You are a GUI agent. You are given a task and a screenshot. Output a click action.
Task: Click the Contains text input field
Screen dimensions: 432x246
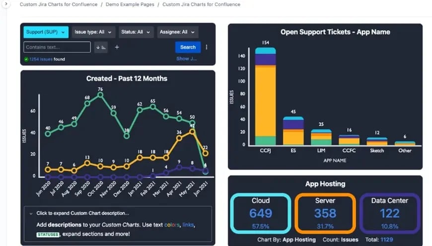pyautogui.click(x=57, y=47)
